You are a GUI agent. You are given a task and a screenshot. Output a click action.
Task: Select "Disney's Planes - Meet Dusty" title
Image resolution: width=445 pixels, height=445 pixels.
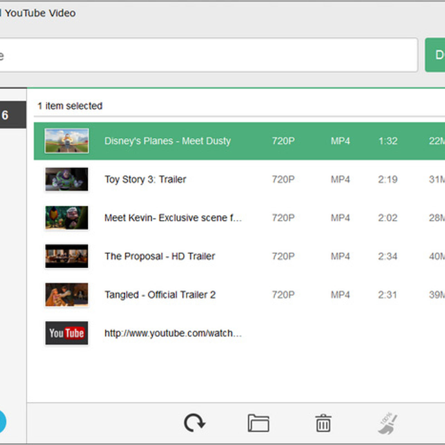tap(168, 141)
